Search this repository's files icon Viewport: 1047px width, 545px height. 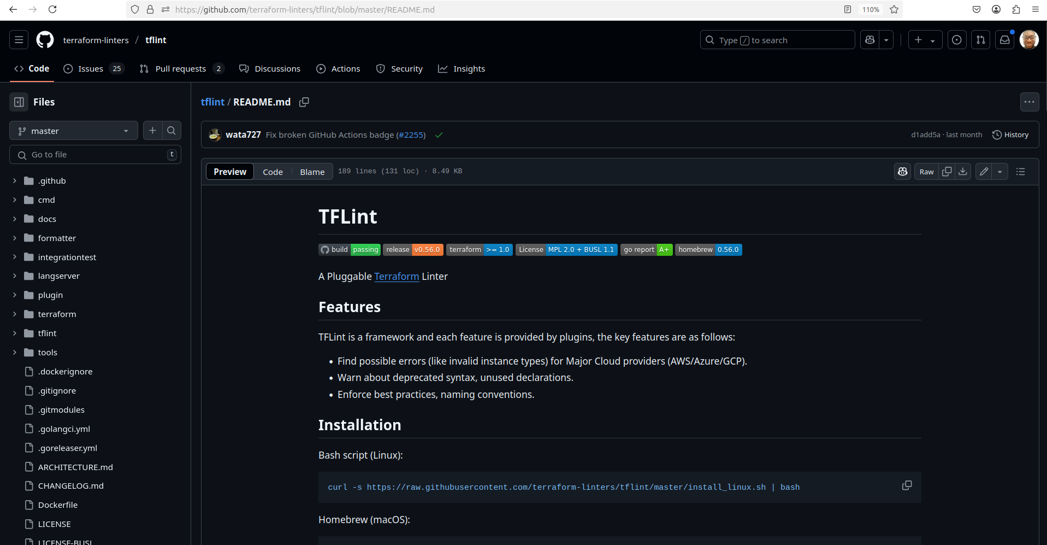click(171, 131)
